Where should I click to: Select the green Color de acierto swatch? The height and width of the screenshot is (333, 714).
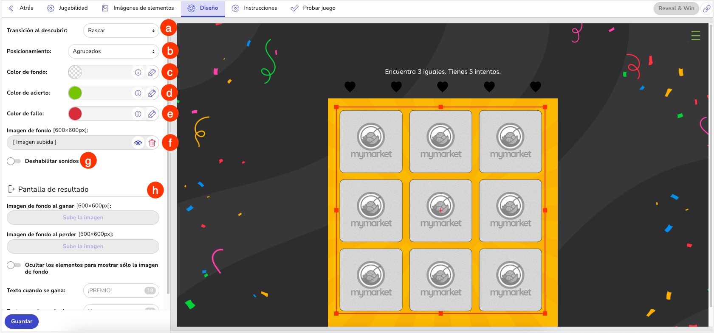tap(75, 93)
